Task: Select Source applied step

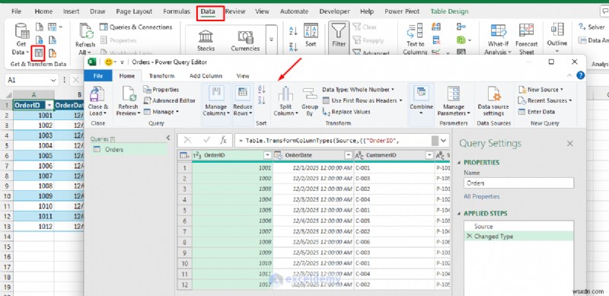Action: point(518,226)
